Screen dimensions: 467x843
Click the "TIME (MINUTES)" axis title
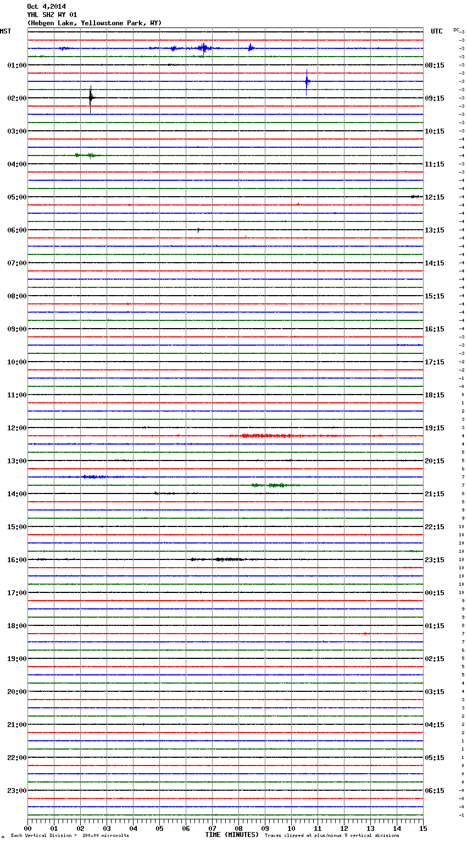232,835
